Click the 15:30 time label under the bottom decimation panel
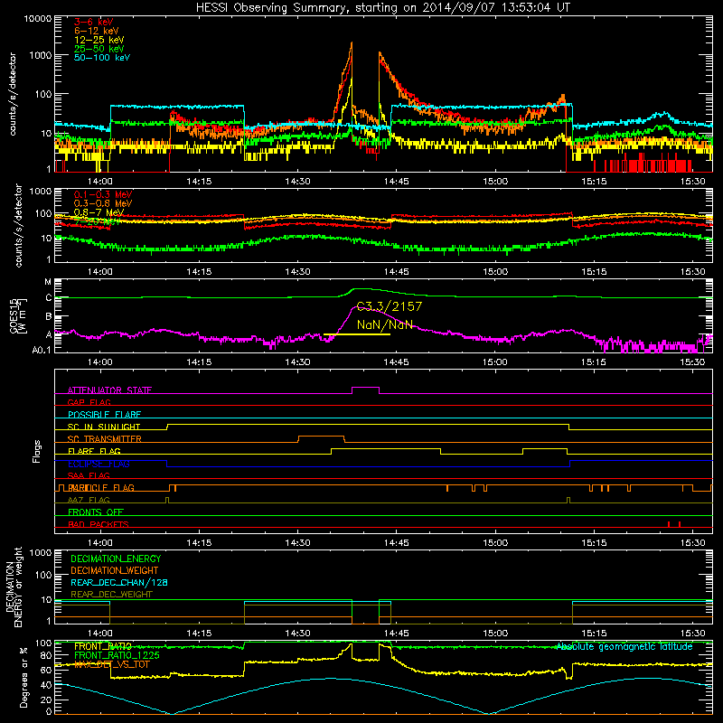This screenshot has width=723, height=723. pos(692,634)
